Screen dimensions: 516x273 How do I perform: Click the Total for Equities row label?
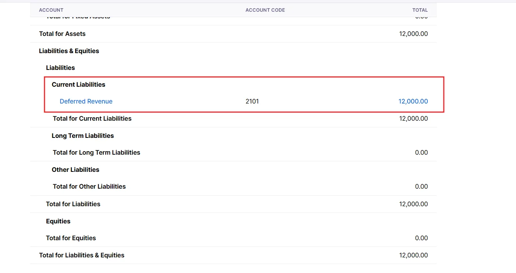71,238
